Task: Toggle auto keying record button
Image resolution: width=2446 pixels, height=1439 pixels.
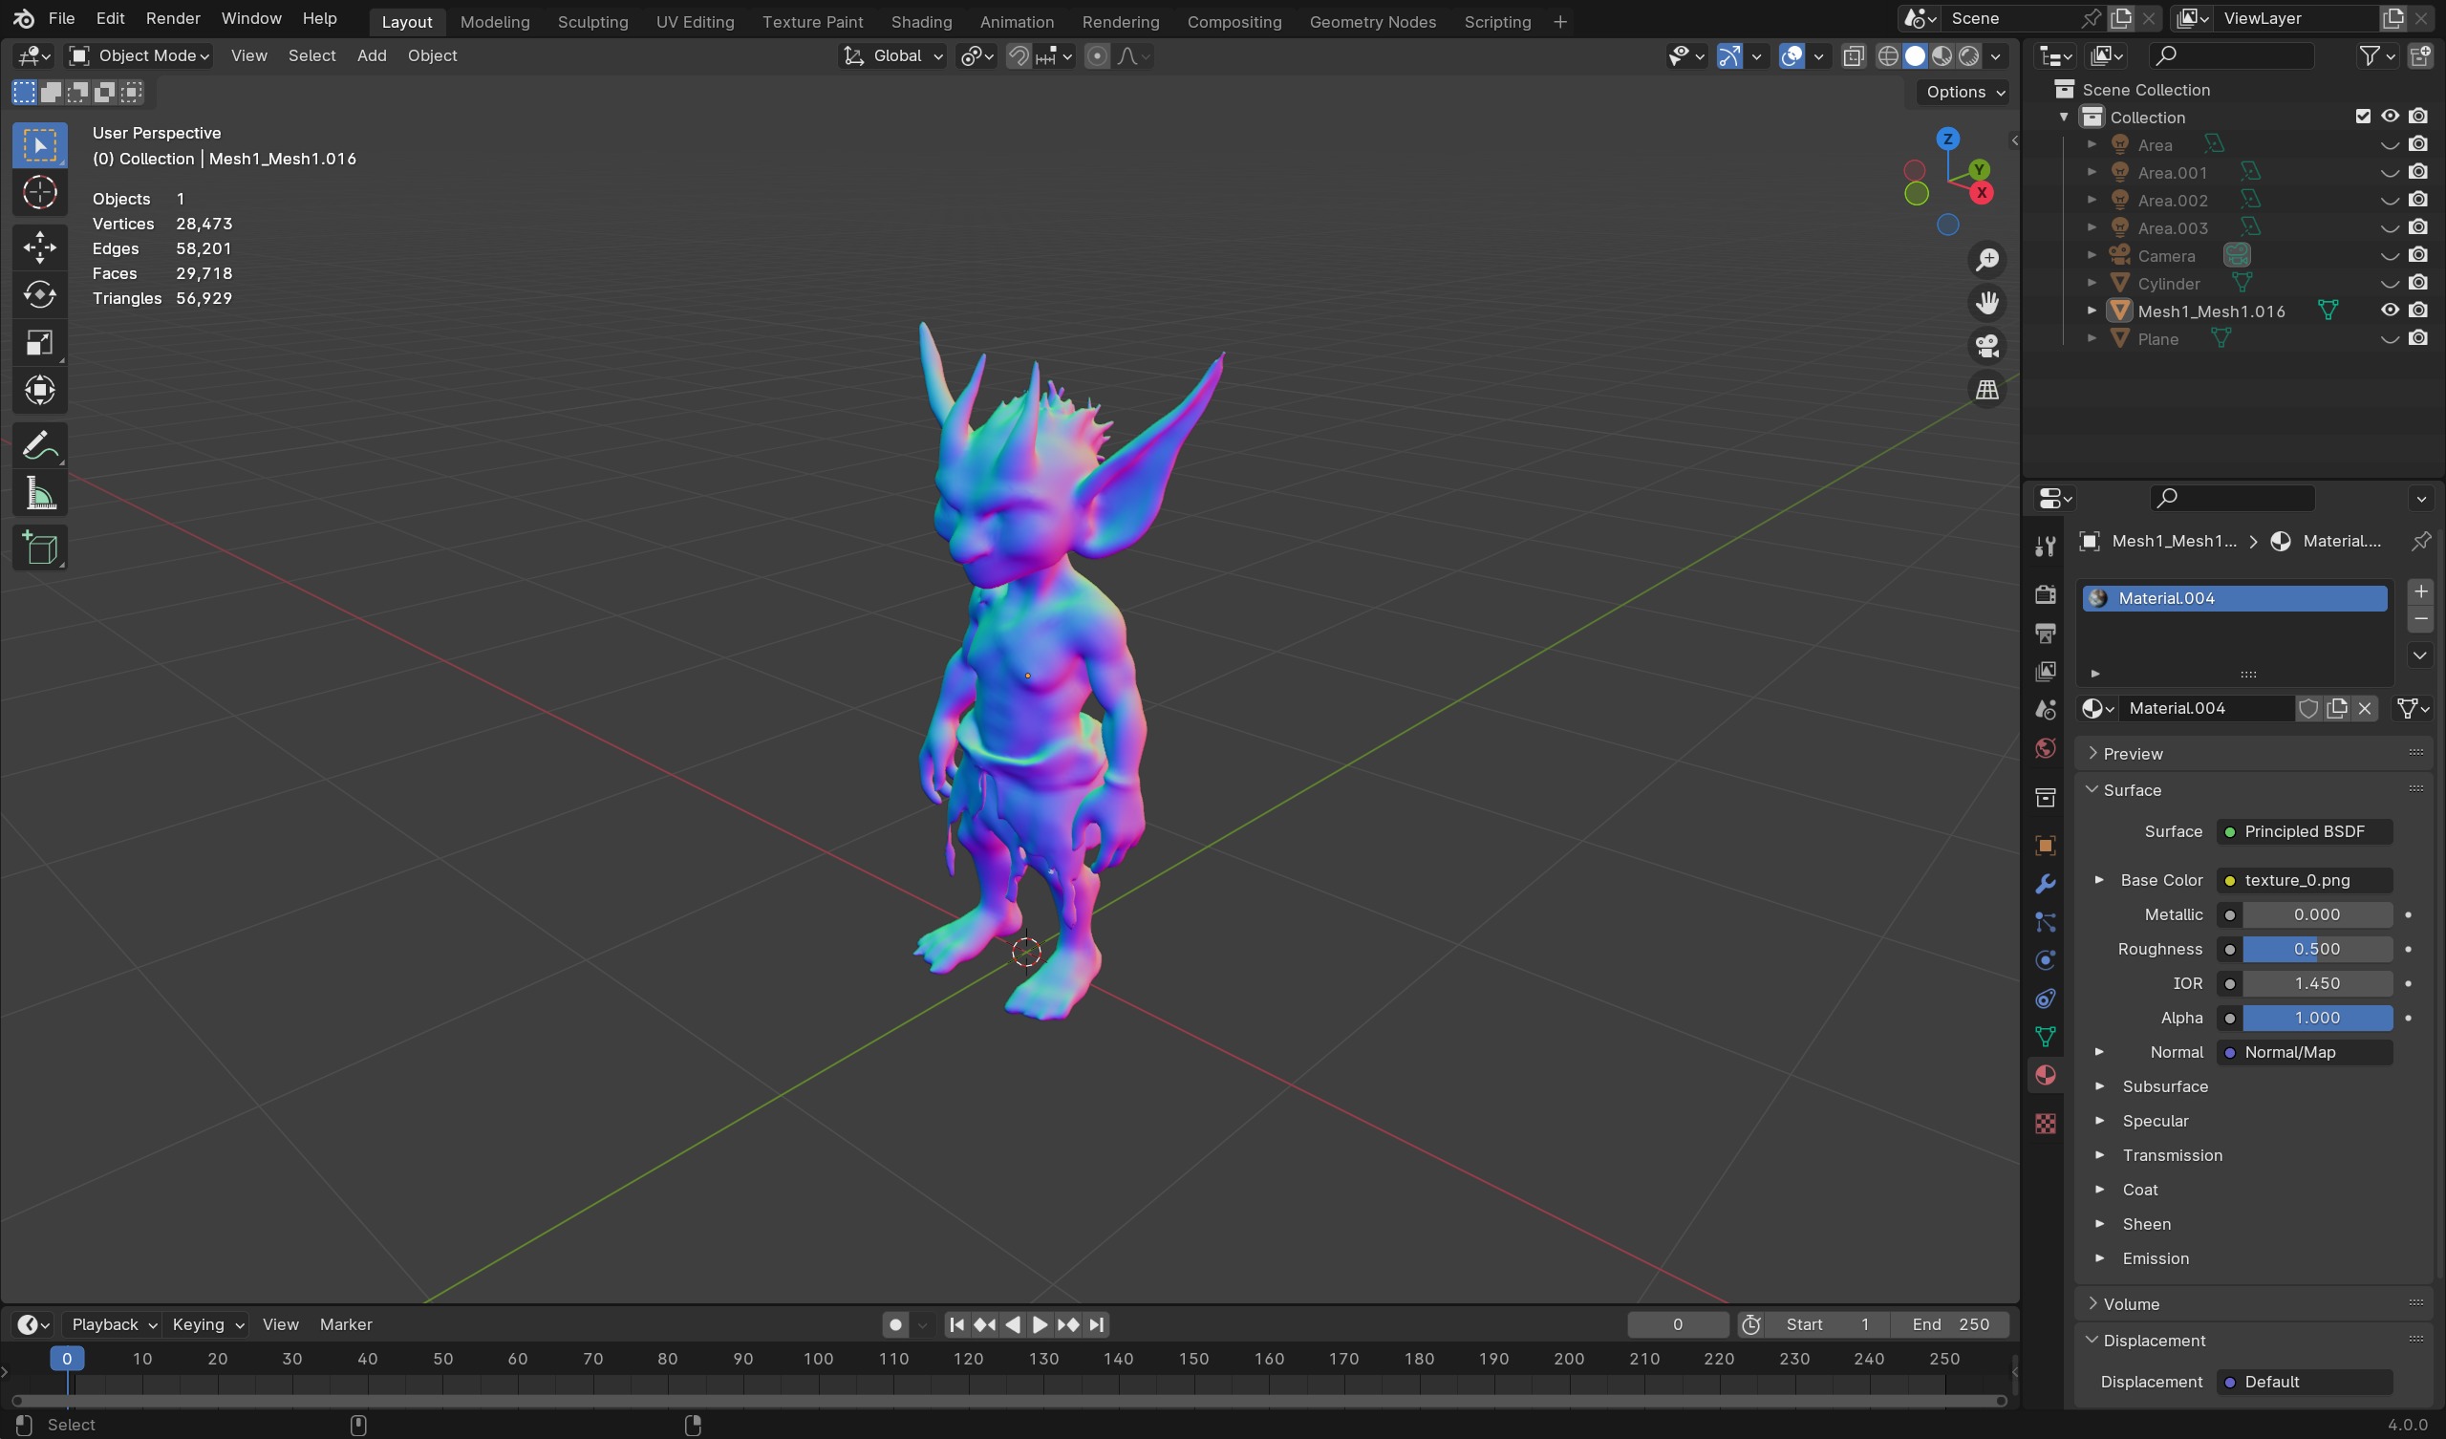Action: point(895,1324)
